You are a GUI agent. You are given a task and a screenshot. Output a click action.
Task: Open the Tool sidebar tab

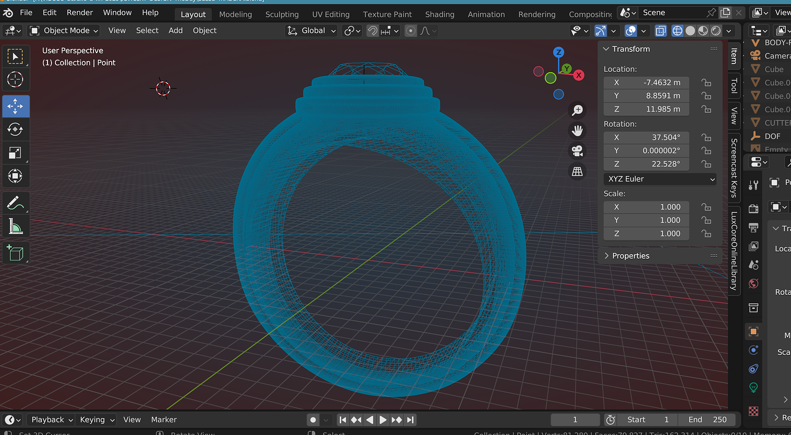point(734,86)
